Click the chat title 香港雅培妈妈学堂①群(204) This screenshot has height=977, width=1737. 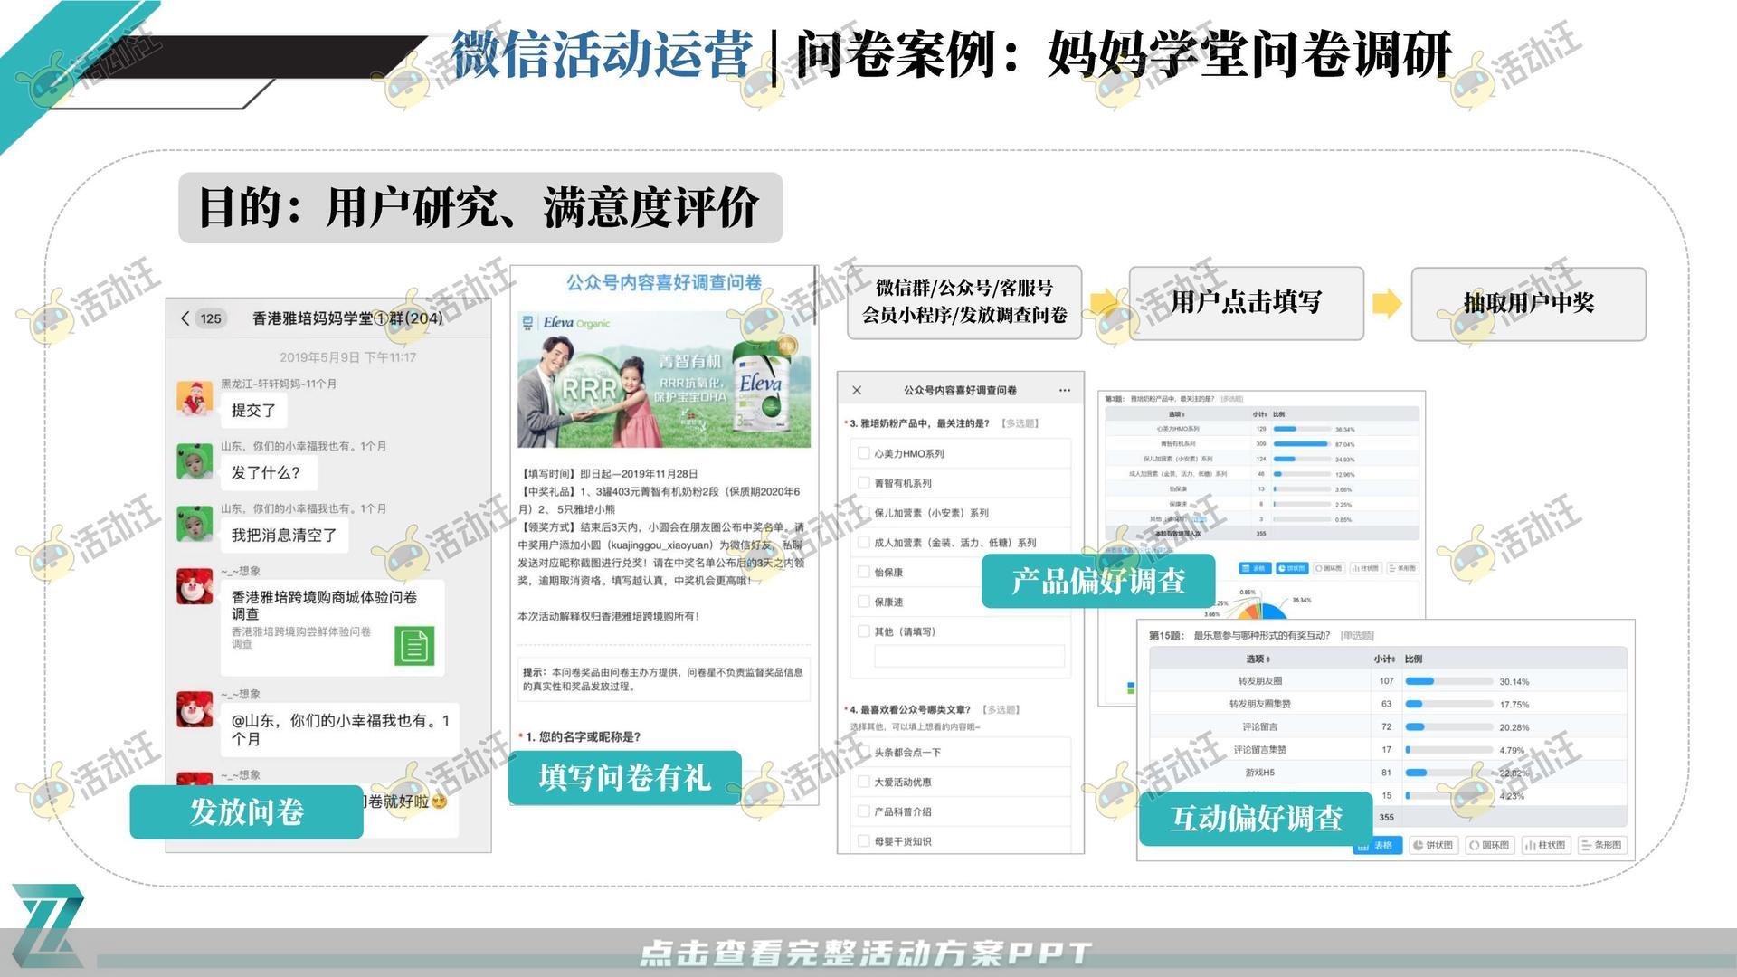(347, 318)
